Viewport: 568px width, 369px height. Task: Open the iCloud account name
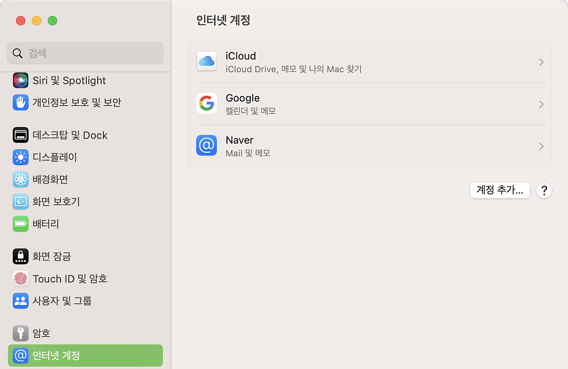(x=241, y=56)
